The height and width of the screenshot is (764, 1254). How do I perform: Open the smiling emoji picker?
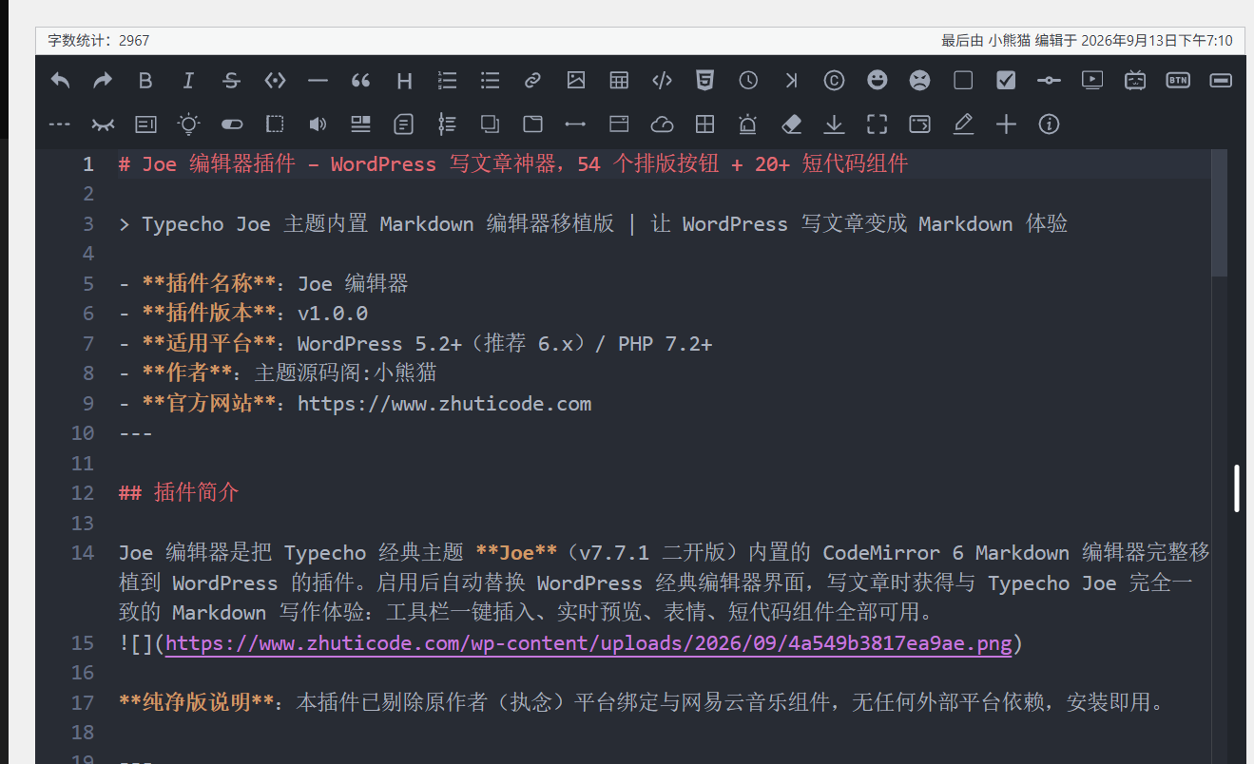click(878, 81)
